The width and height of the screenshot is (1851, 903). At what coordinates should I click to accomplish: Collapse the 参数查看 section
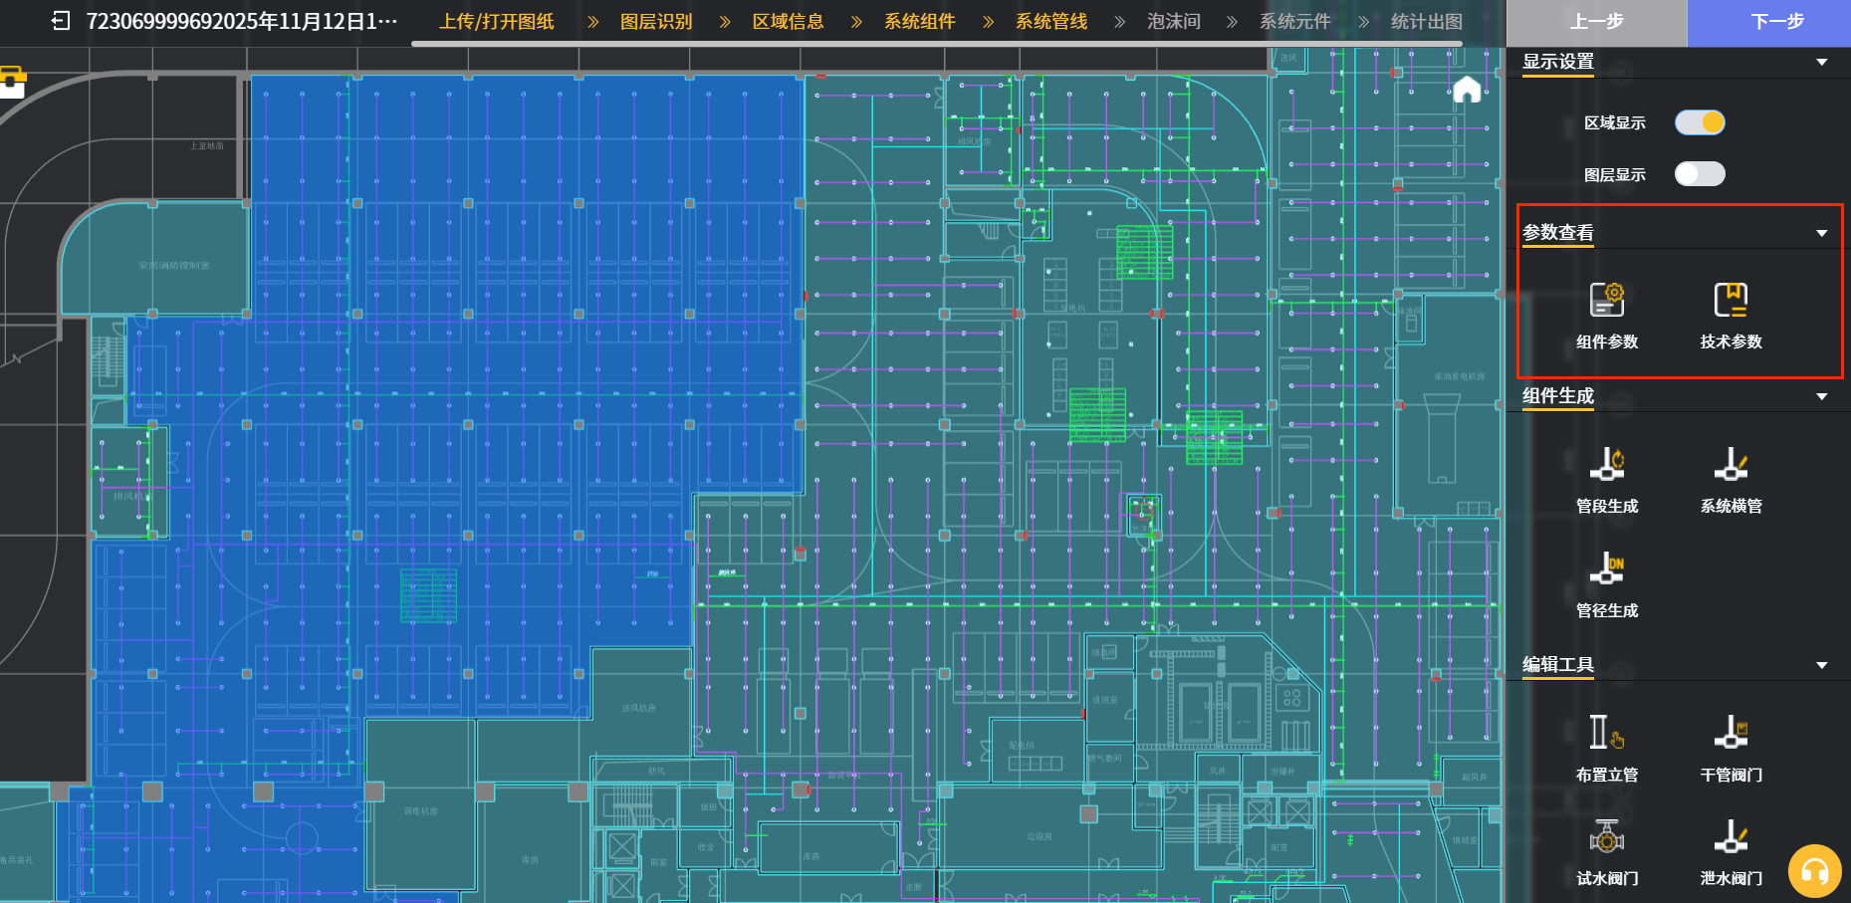click(1821, 233)
